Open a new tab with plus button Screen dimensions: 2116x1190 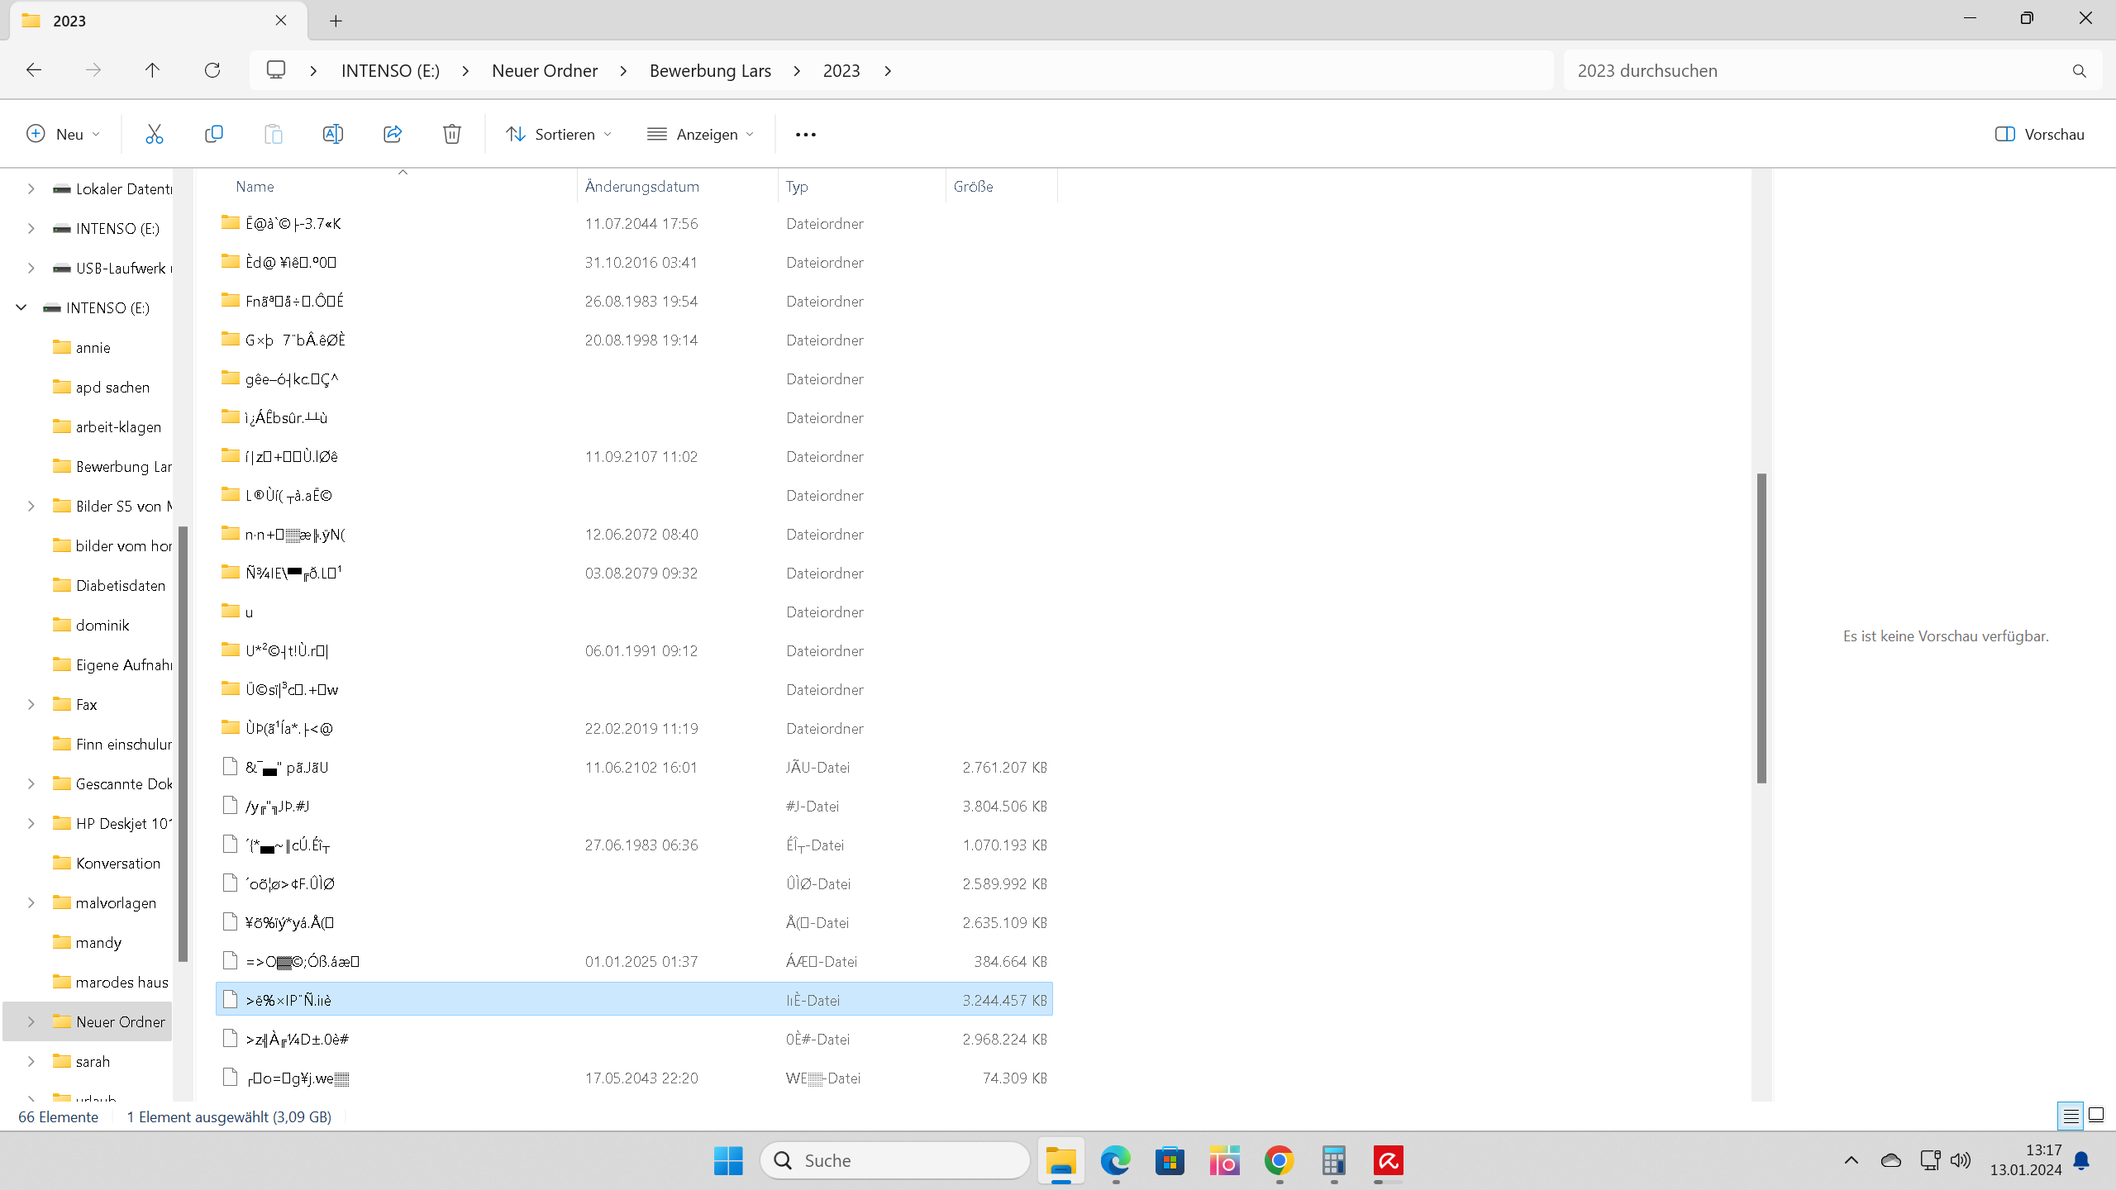click(x=336, y=21)
